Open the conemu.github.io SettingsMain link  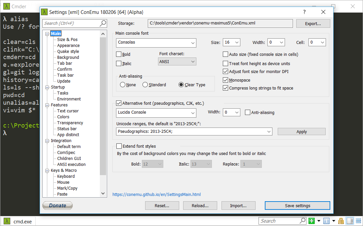tap(156, 195)
